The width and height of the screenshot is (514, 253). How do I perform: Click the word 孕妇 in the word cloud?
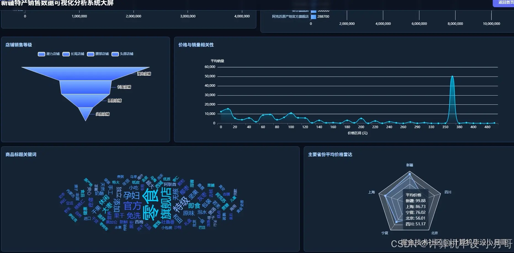point(131,196)
